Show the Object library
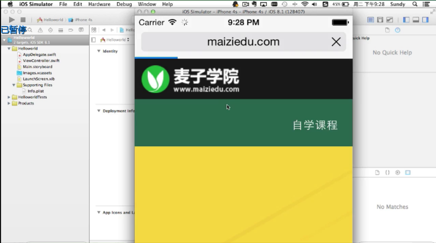This screenshot has width=436, height=243. [398, 173]
